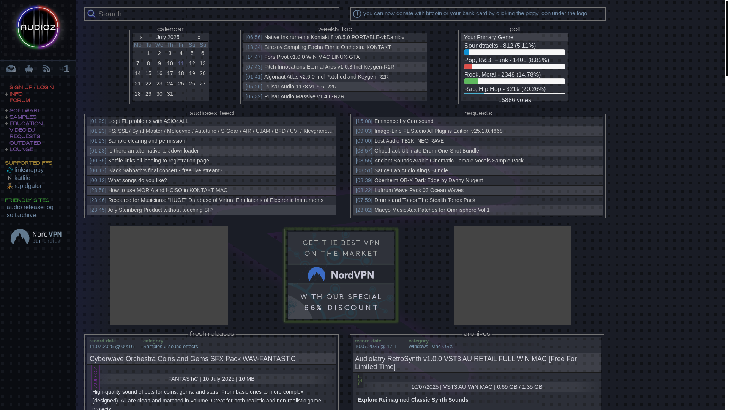Viewport: 729px width, 410px height.
Task: Open SIGN UP / LOGIN
Action: pyautogui.click(x=32, y=88)
